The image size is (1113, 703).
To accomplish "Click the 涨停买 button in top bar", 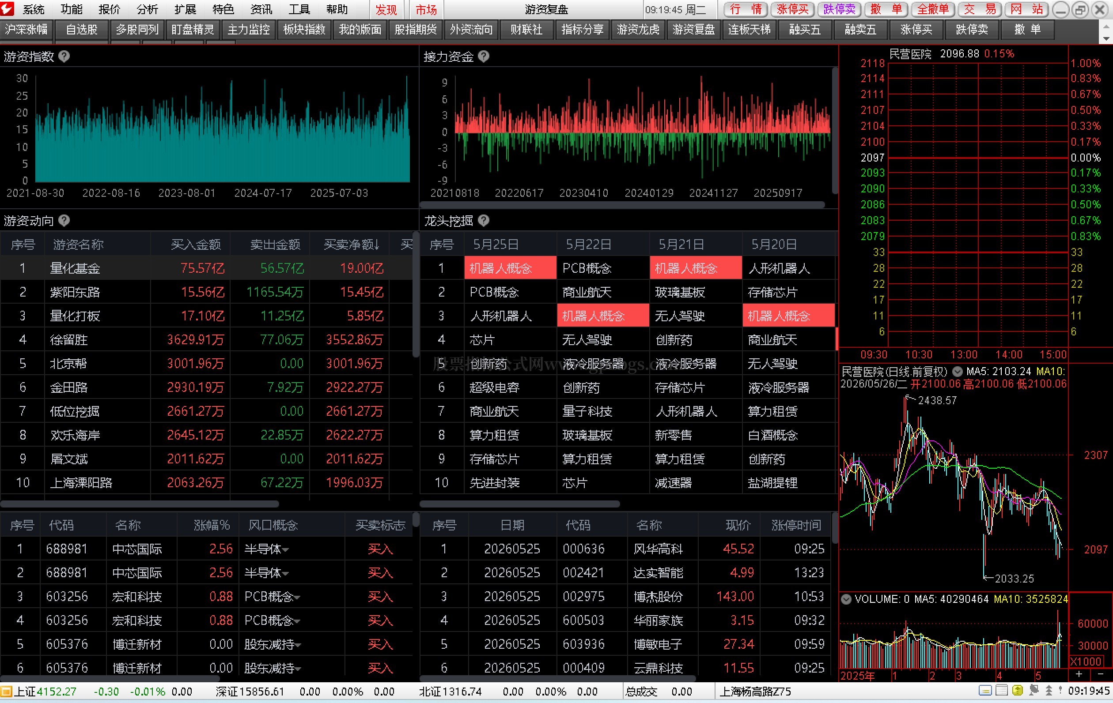I will [793, 9].
